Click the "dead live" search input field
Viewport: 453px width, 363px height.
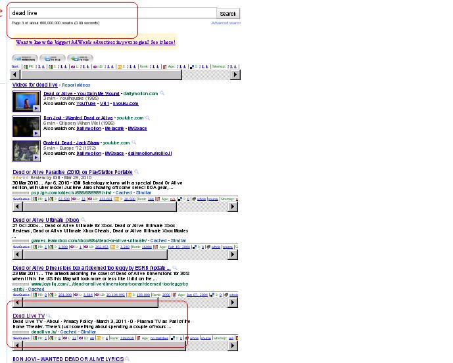point(113,13)
